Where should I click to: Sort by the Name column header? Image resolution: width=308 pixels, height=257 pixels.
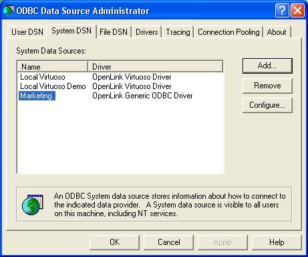point(53,66)
